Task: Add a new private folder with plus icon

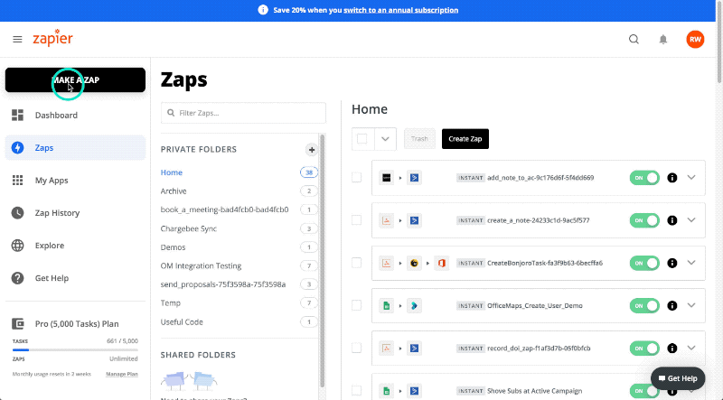Action: pos(312,150)
